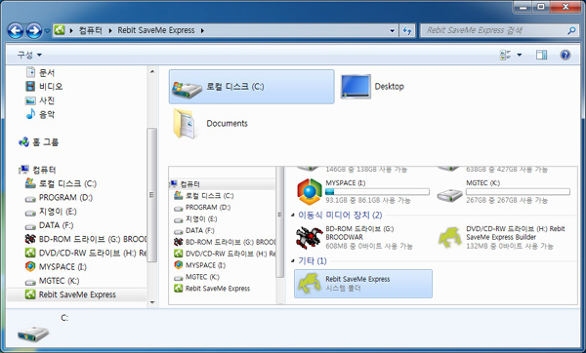Open the Documents folder icon
The height and width of the screenshot is (353, 586).
185,124
